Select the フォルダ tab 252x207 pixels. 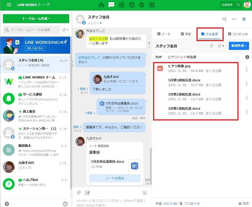coord(210,34)
